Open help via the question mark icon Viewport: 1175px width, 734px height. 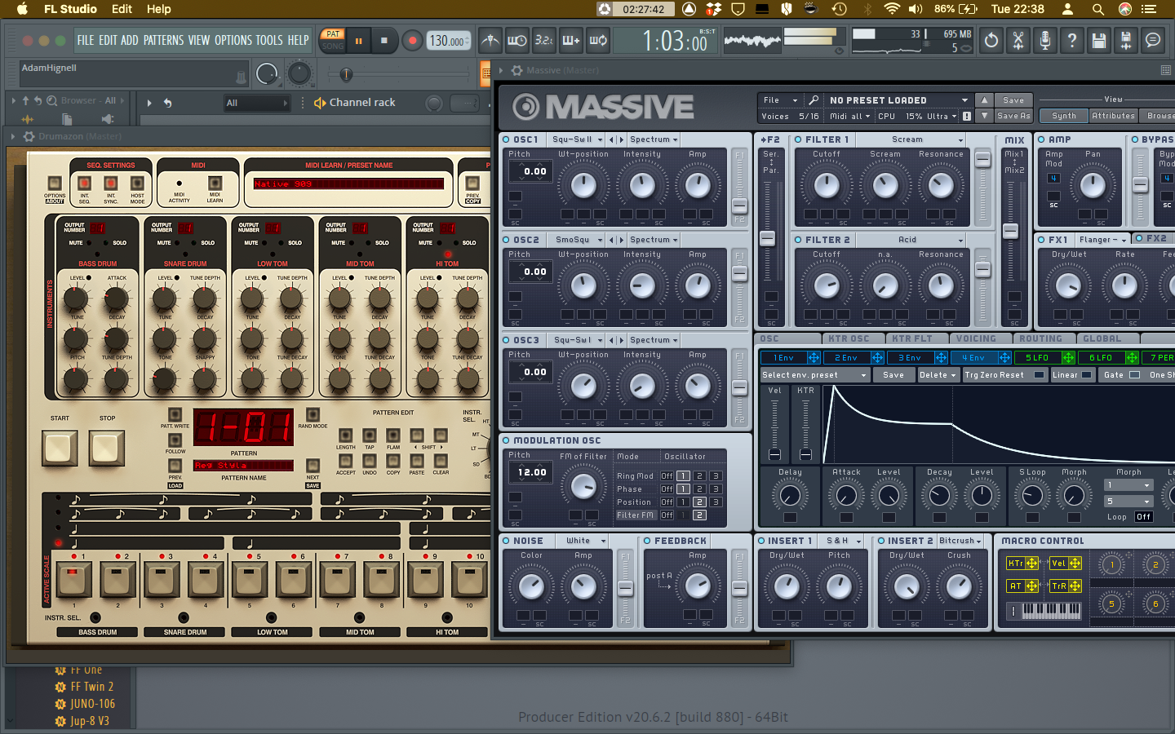(1071, 40)
